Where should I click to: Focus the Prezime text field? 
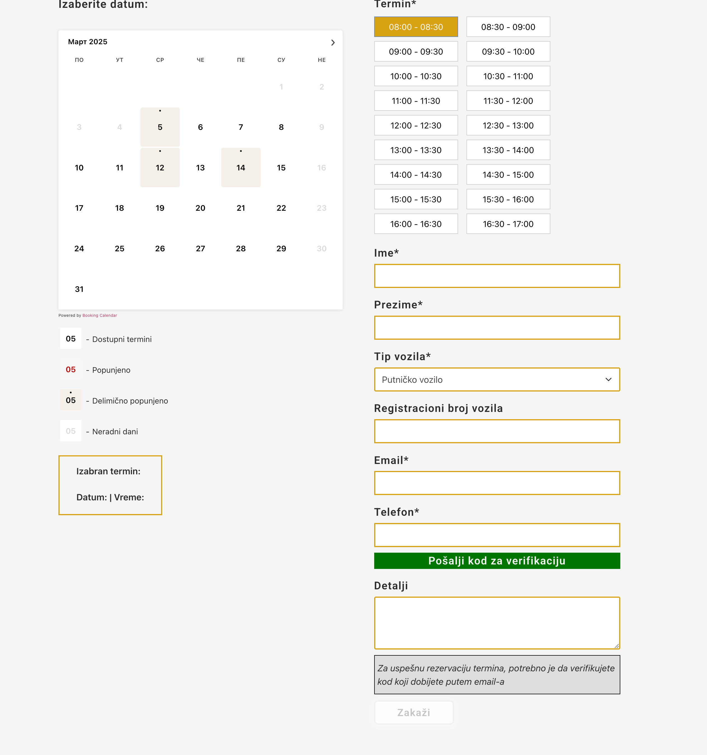[x=497, y=328]
